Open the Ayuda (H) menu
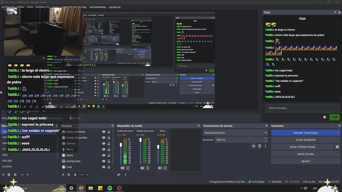The image size is (342, 192). click(x=115, y=7)
